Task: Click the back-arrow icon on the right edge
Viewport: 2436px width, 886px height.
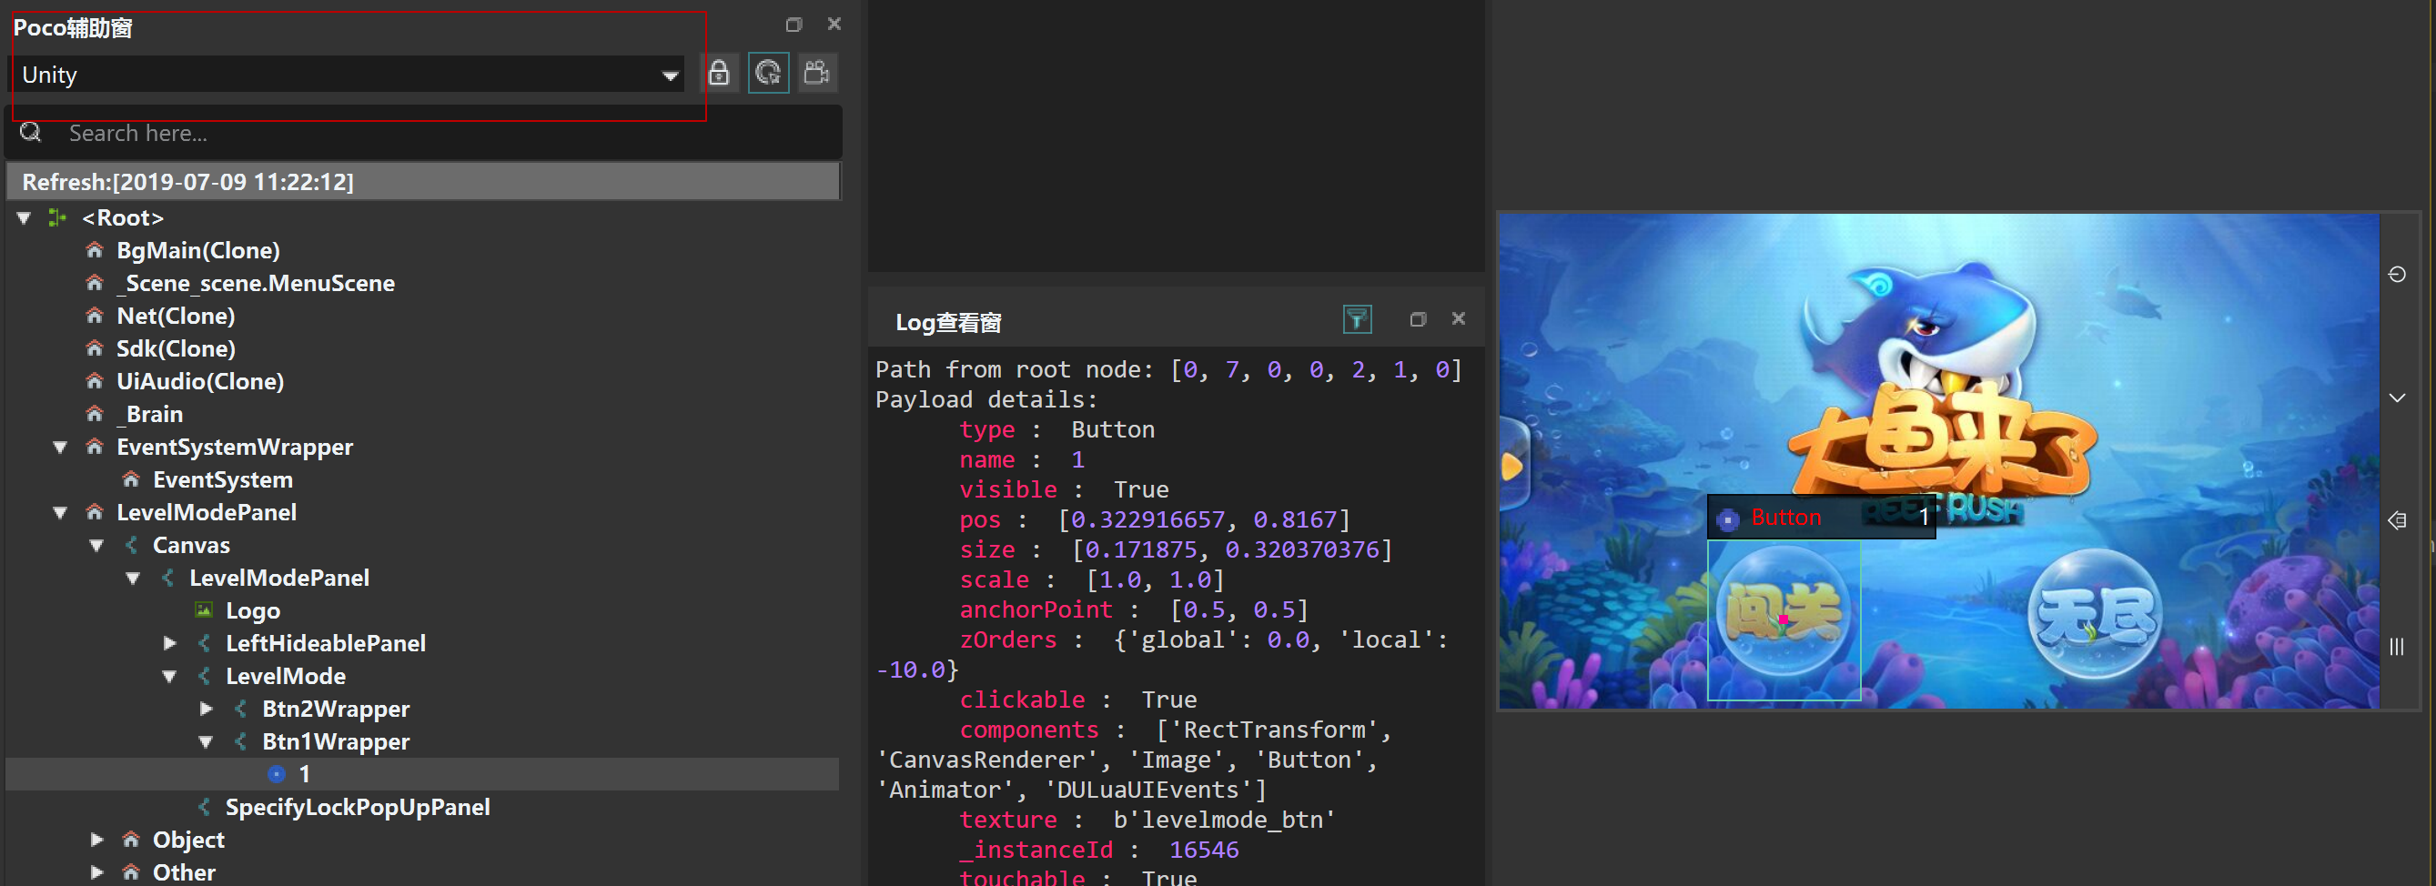Action: 2398,520
